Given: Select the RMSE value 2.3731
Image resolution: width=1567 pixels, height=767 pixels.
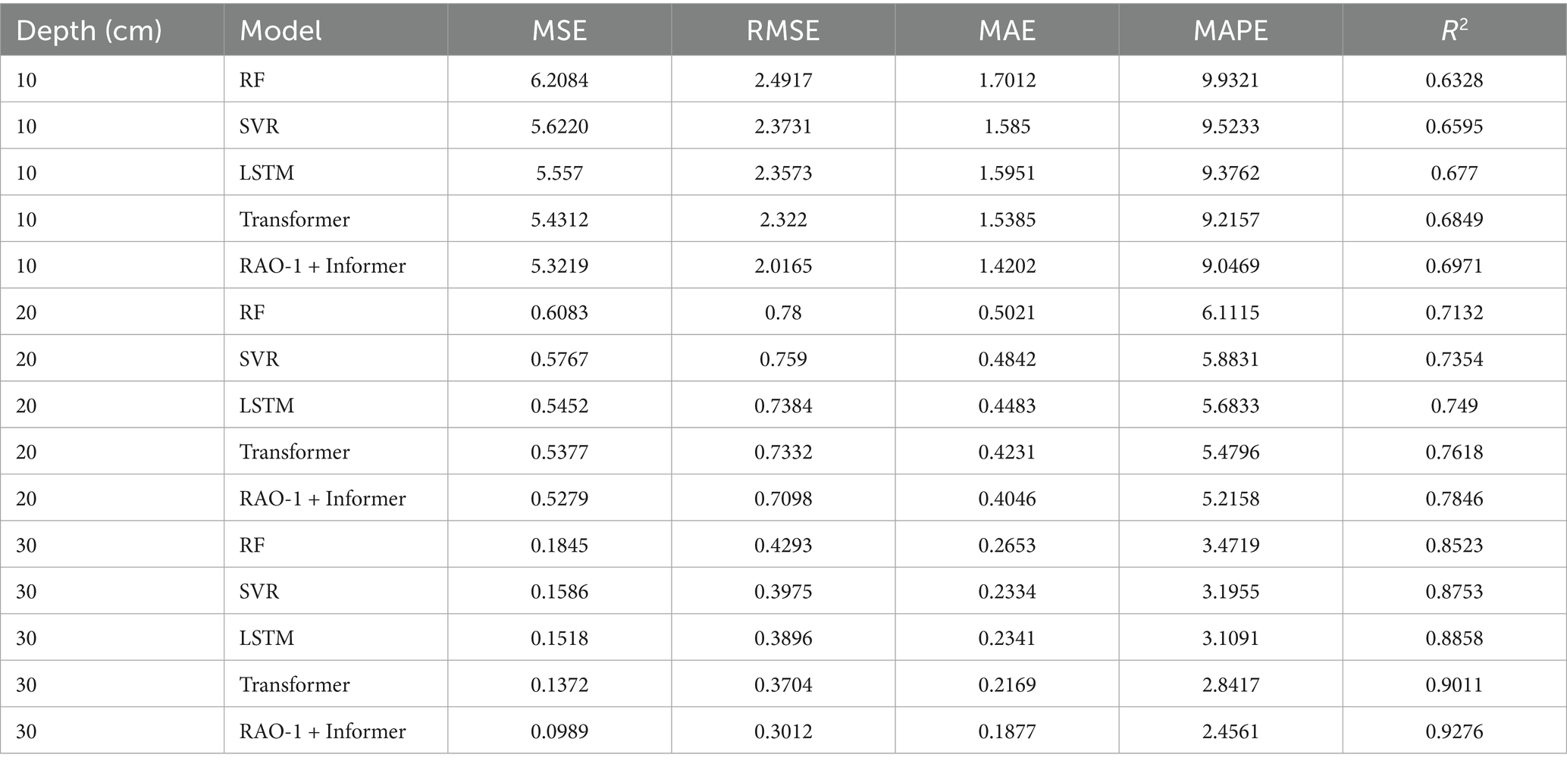Looking at the screenshot, I should click(x=783, y=126).
